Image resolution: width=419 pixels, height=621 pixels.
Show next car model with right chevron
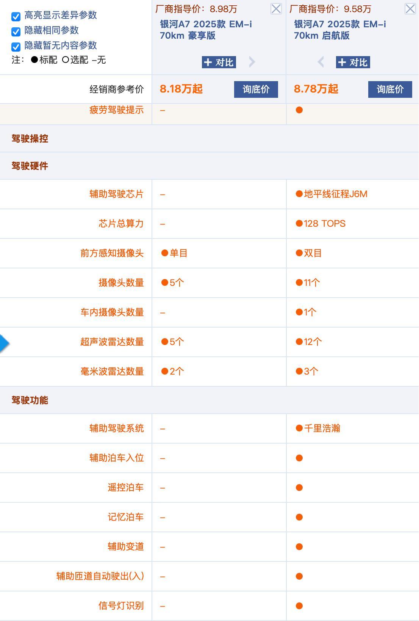point(252,62)
